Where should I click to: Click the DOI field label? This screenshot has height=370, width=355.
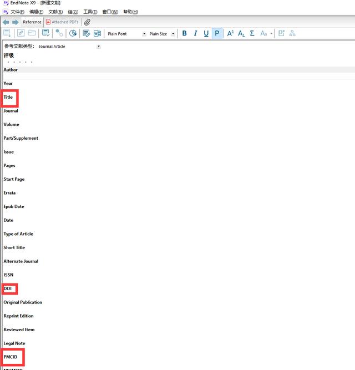(8, 288)
